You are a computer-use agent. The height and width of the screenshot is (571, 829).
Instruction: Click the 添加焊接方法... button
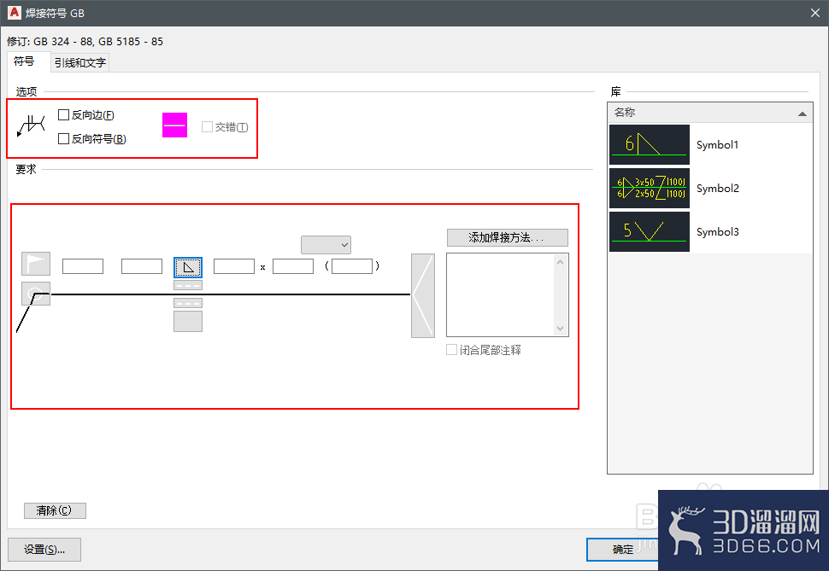[508, 237]
